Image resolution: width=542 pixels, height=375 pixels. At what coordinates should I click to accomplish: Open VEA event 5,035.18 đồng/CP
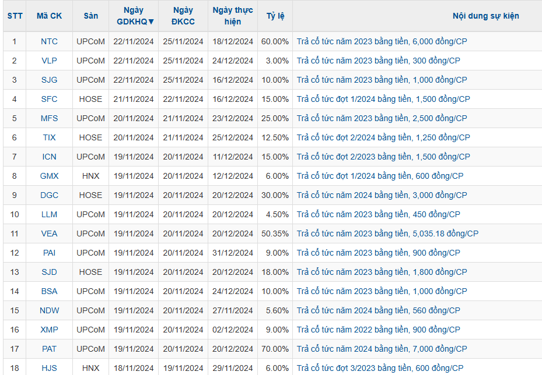coord(387,234)
